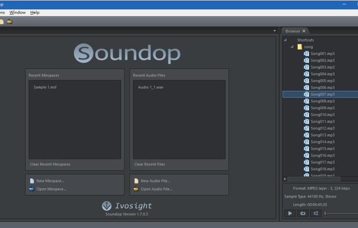Viewport: 358px width, 228px height.
Task: Switch to the Browser tab
Action: pos(293,31)
